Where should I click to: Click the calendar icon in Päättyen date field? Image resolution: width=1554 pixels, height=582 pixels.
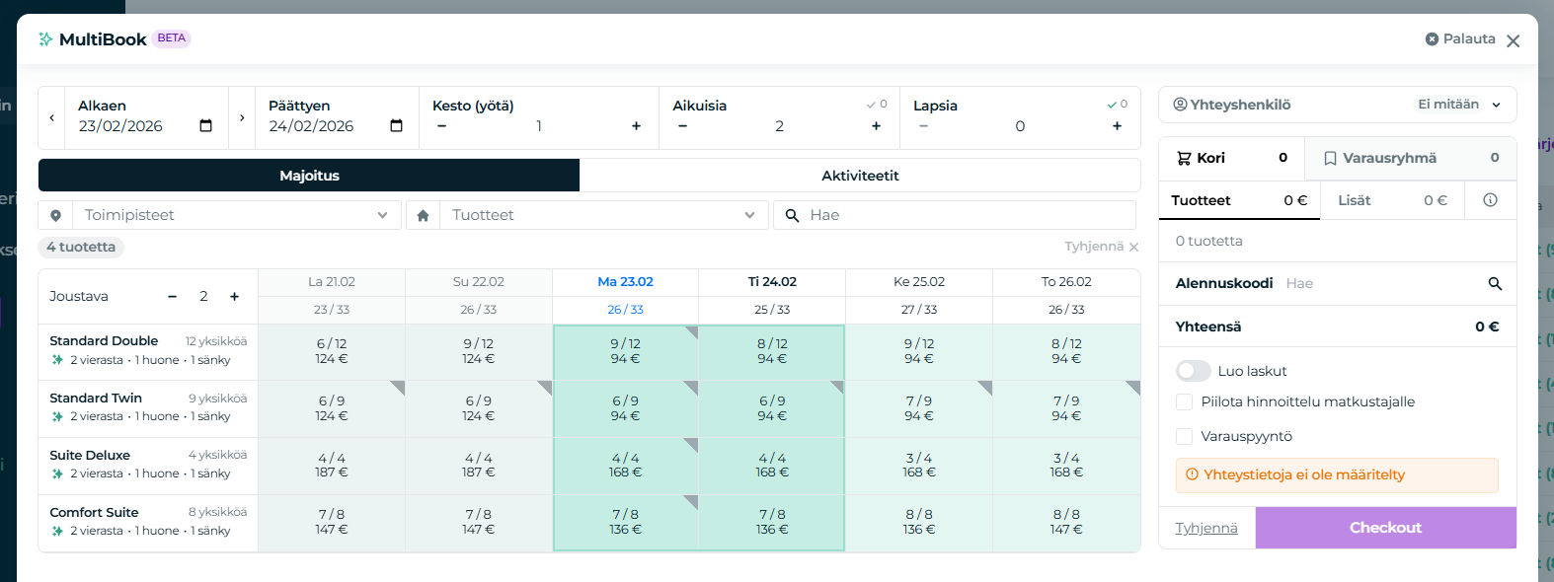pyautogui.click(x=396, y=126)
